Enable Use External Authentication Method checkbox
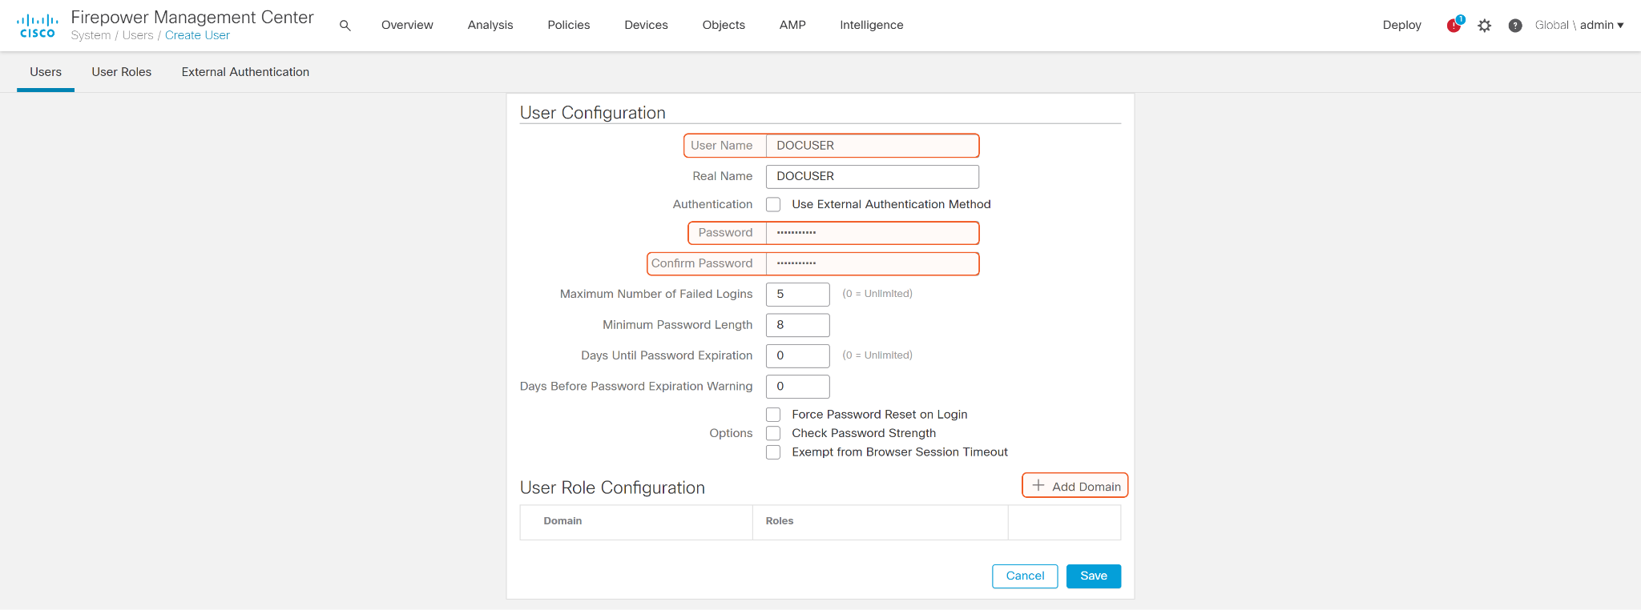 coord(773,205)
